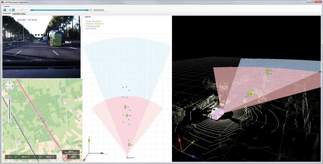Image resolution: width=323 pixels, height=164 pixels.
Task: Select the Visualization tab
Action: pos(7,14)
